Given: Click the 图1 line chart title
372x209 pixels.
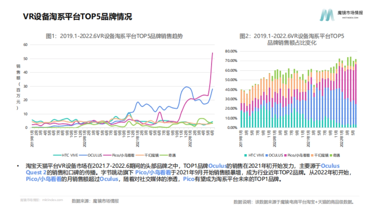Looking at the screenshot, I should click(114, 36).
